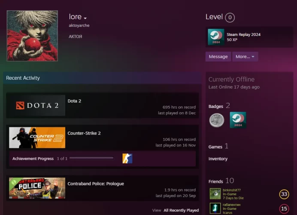Click the 50 XP badge text

tap(232, 40)
